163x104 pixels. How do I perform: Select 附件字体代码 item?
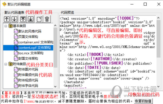[x=26, y=86]
